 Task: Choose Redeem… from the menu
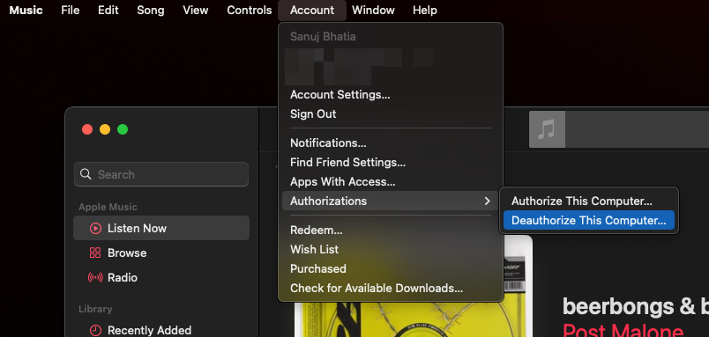[391, 230]
